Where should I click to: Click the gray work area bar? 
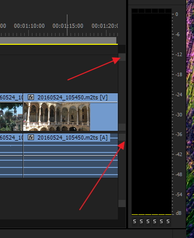click(x=58, y=40)
